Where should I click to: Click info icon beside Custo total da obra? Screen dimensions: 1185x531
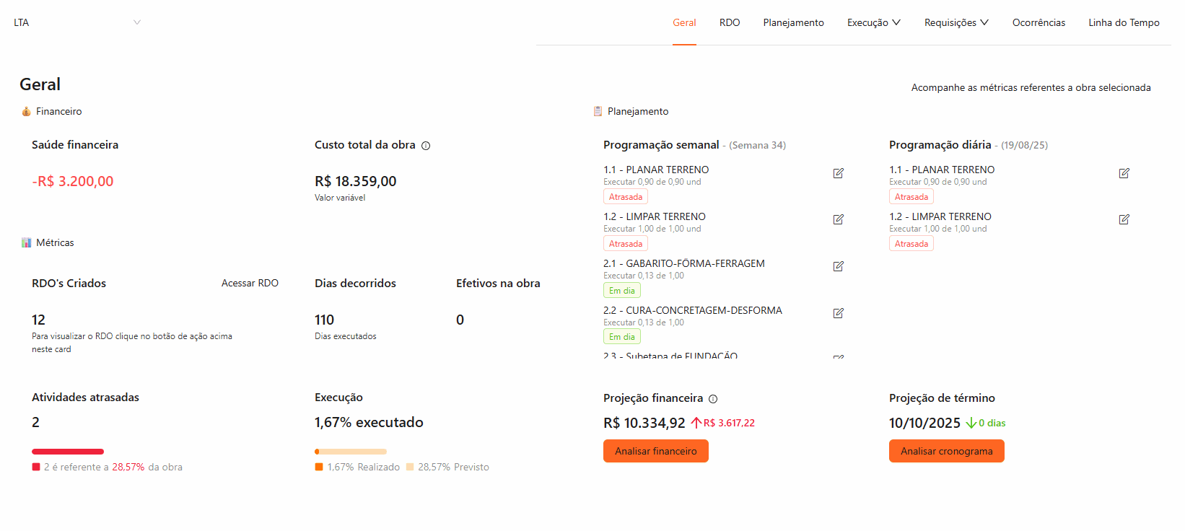426,146
